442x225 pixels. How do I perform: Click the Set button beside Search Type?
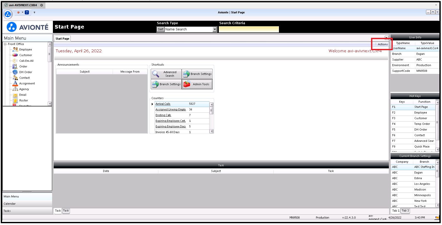(x=160, y=29)
